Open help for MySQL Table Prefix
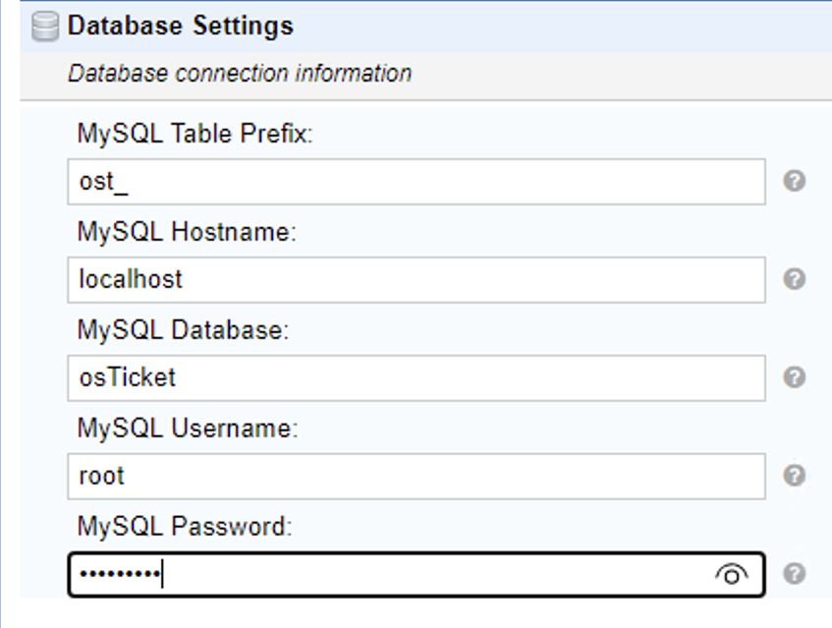The height and width of the screenshot is (628, 832). (797, 182)
